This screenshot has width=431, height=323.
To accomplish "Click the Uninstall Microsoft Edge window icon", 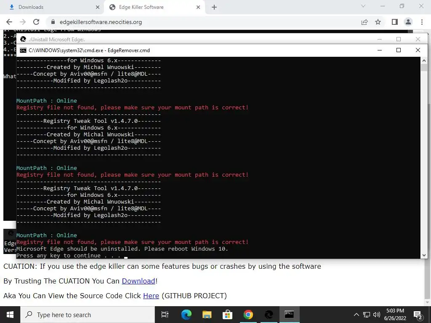I will point(23,39).
